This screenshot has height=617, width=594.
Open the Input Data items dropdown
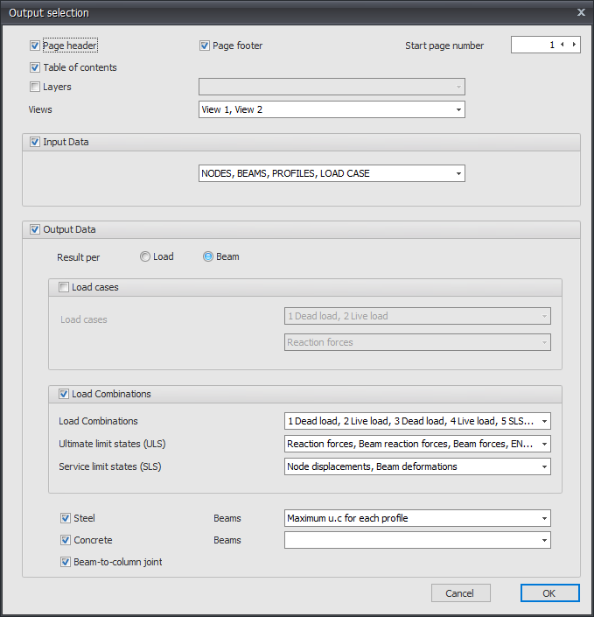[x=332, y=173]
